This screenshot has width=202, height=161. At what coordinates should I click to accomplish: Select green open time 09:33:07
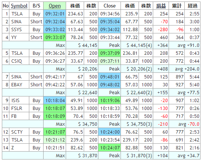(55, 38)
